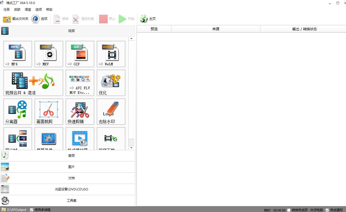
Task: Click the 输出文件夹 button
Action: [16, 19]
